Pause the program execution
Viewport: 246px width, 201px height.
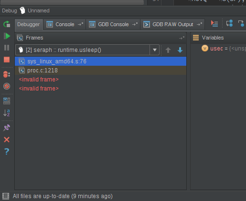(x=7, y=48)
